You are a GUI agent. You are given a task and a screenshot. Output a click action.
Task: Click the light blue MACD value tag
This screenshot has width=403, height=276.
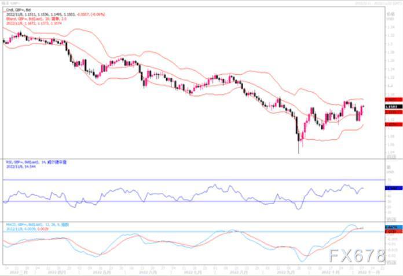[394, 227]
